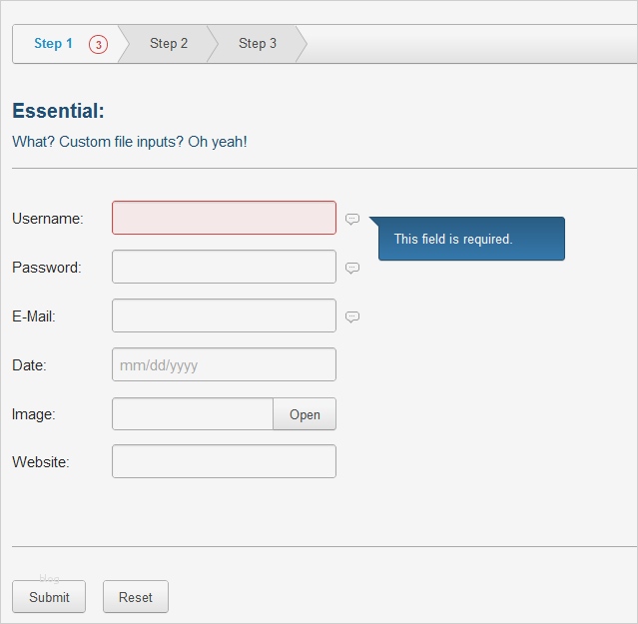Focus the Website input field

click(x=224, y=461)
